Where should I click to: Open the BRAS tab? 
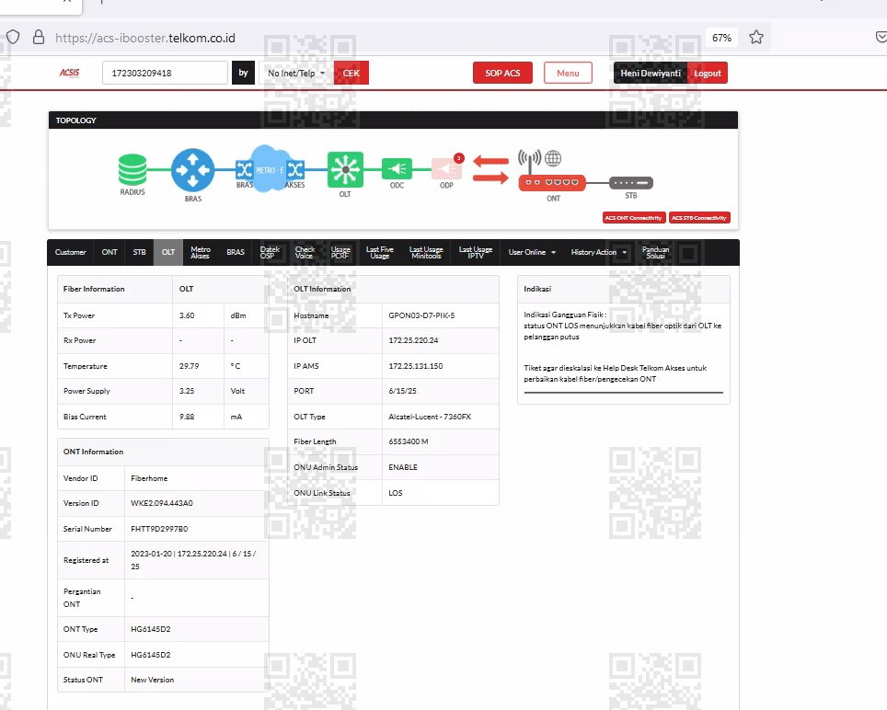coord(236,252)
